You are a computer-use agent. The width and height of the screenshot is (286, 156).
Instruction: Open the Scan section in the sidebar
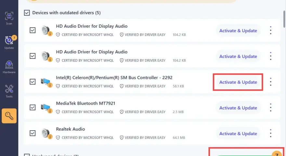(9, 18)
